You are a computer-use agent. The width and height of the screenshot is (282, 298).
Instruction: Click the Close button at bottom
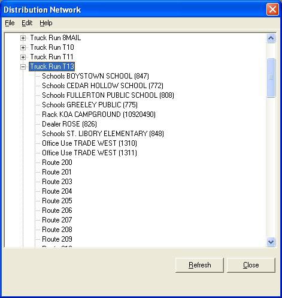click(x=251, y=265)
